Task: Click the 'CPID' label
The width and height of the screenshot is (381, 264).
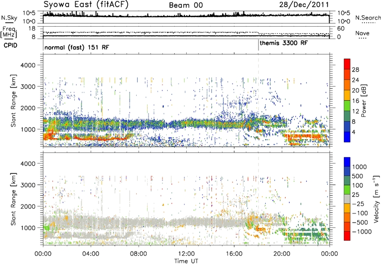Action: click(10, 45)
